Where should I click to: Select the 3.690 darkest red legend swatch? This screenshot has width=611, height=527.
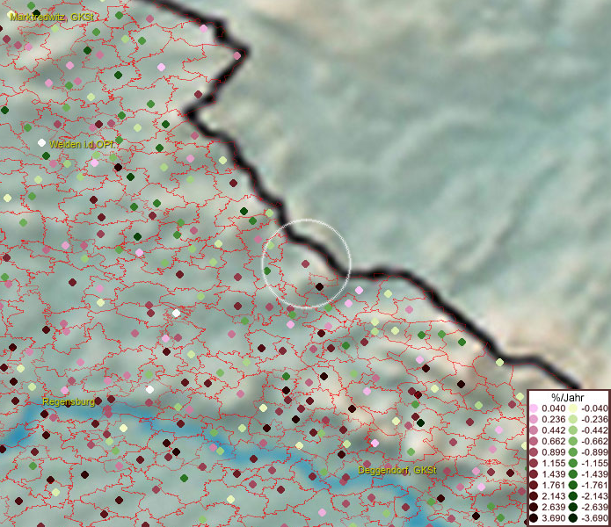(x=534, y=518)
